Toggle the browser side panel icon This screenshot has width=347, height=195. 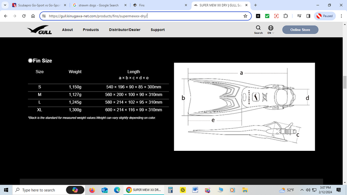[308, 16]
